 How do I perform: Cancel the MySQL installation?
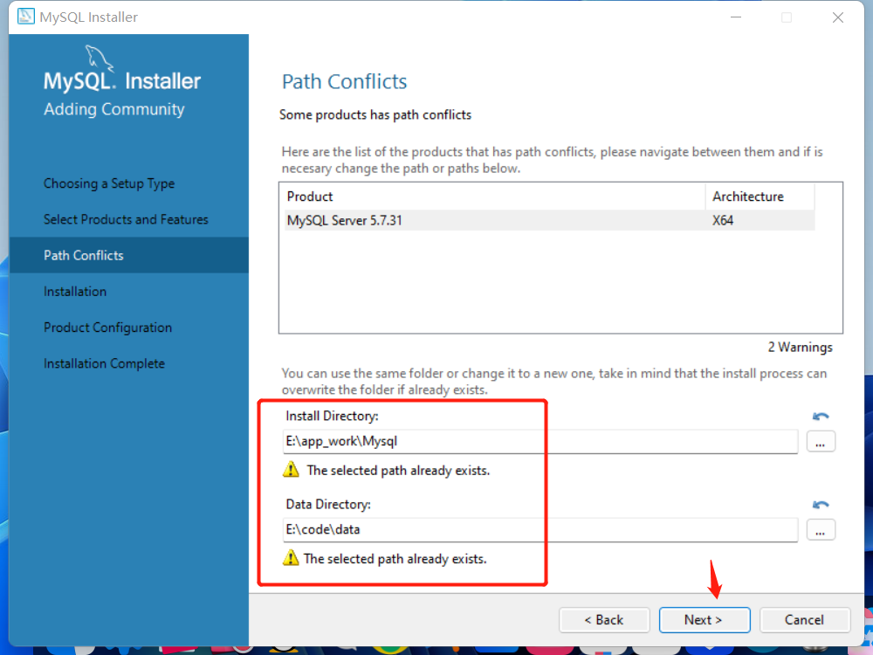pyautogui.click(x=805, y=620)
